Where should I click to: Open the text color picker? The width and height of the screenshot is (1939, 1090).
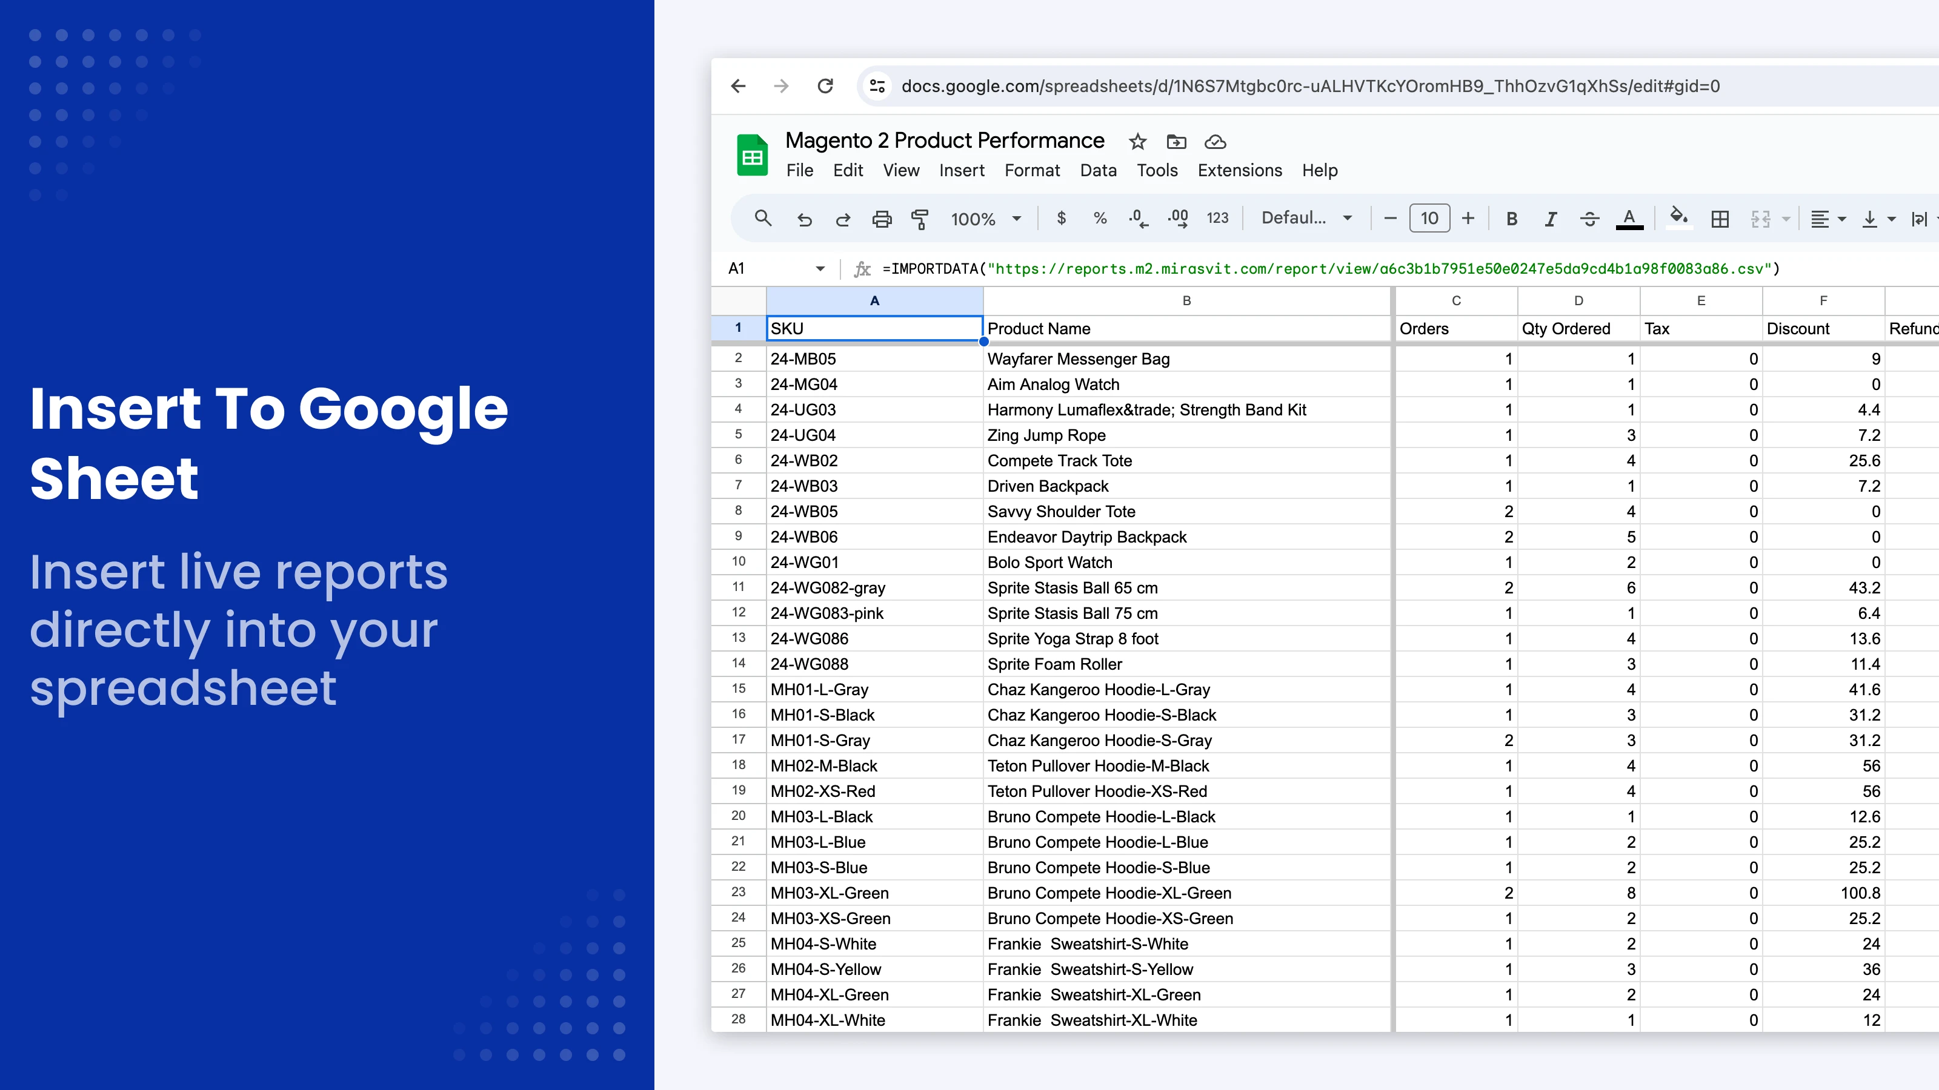click(x=1629, y=218)
